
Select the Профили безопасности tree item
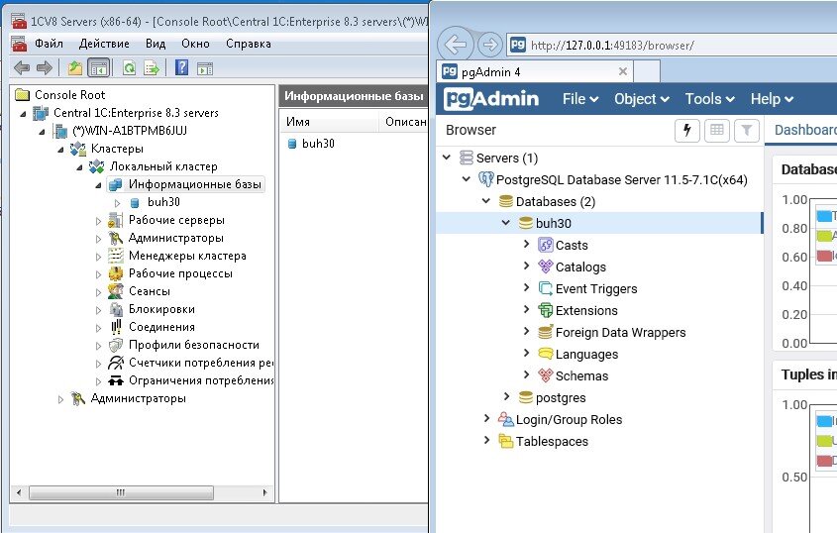(x=194, y=345)
